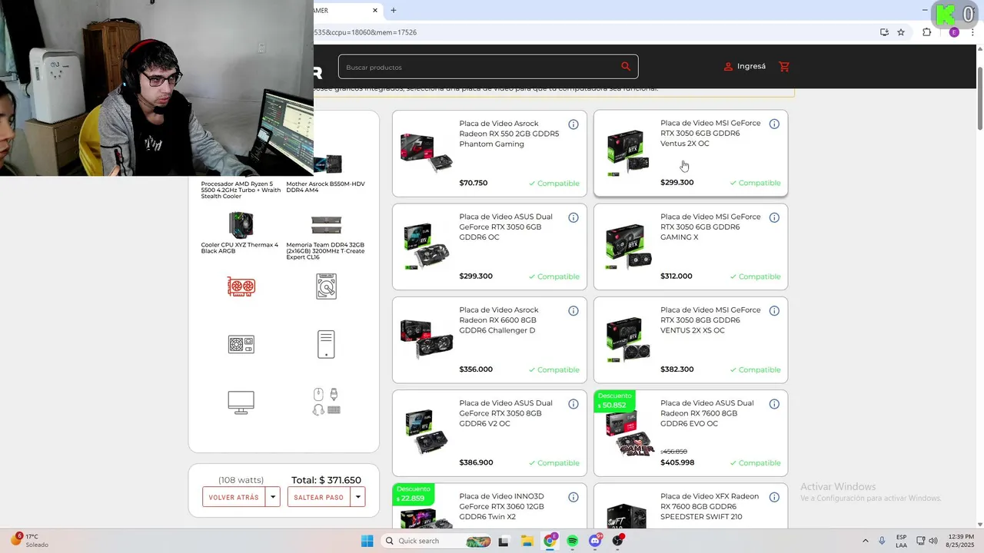Click the Total: $ 371.650 text
Viewport: 984px width, 553px height.
326,480
